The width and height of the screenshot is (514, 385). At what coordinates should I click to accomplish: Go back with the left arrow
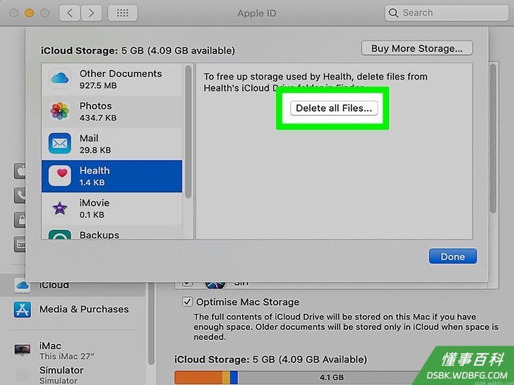(69, 13)
